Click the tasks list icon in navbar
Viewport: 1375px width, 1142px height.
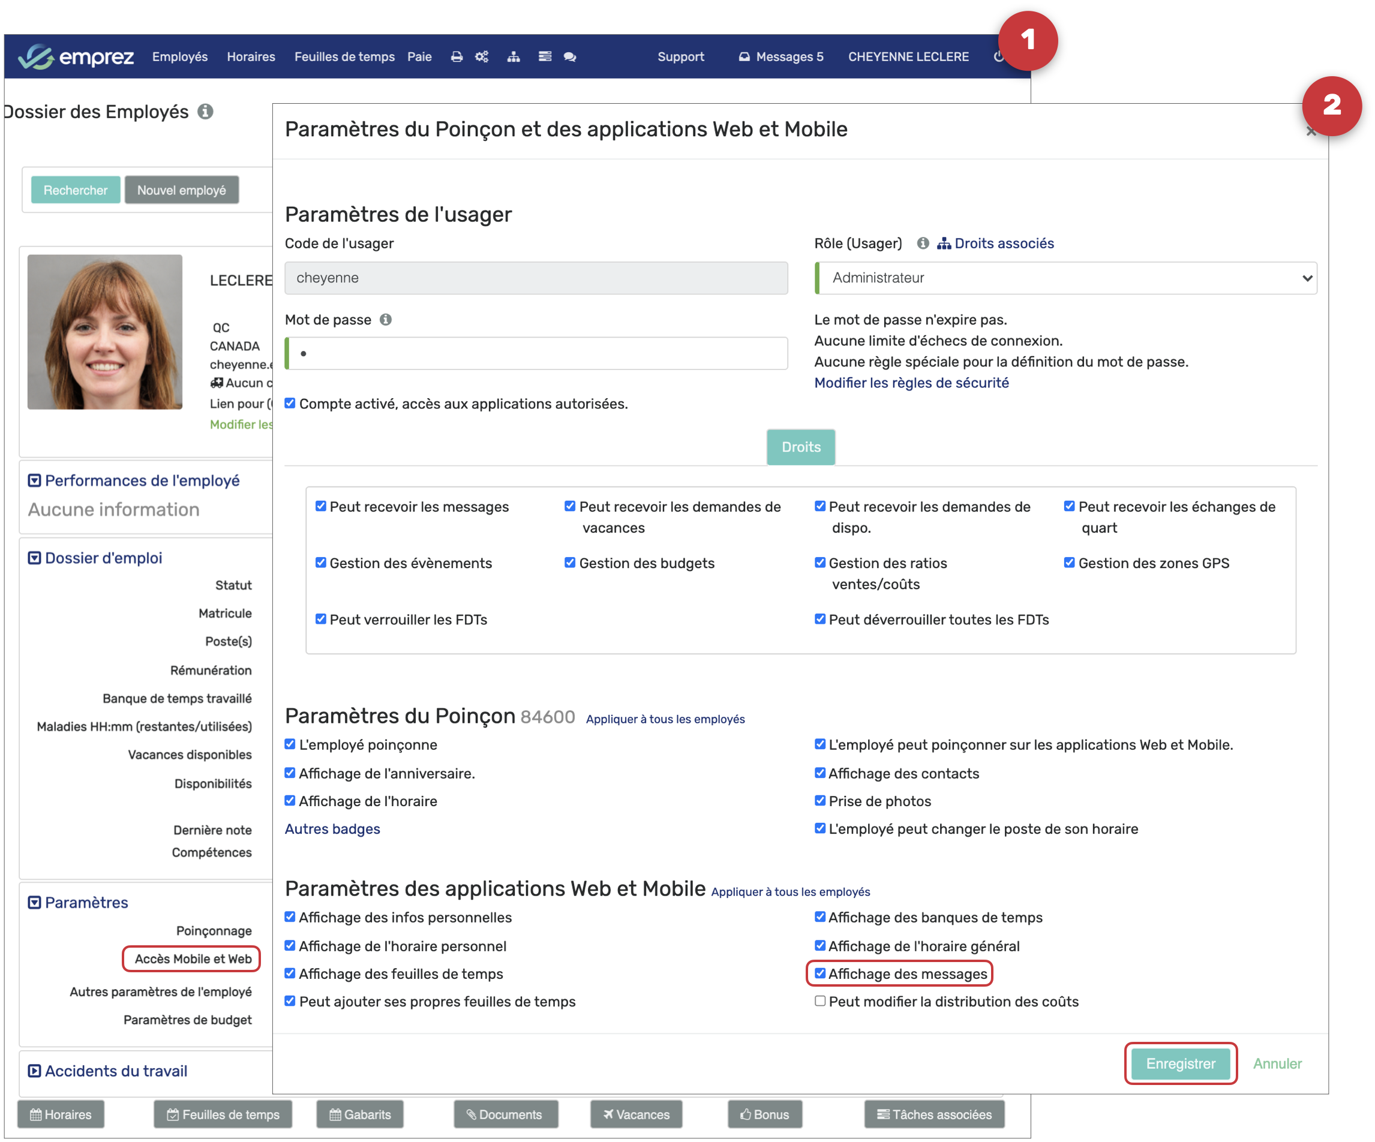point(544,57)
